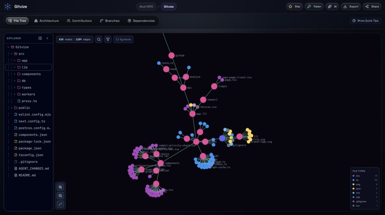Select the pink components node

click(x=160, y=163)
